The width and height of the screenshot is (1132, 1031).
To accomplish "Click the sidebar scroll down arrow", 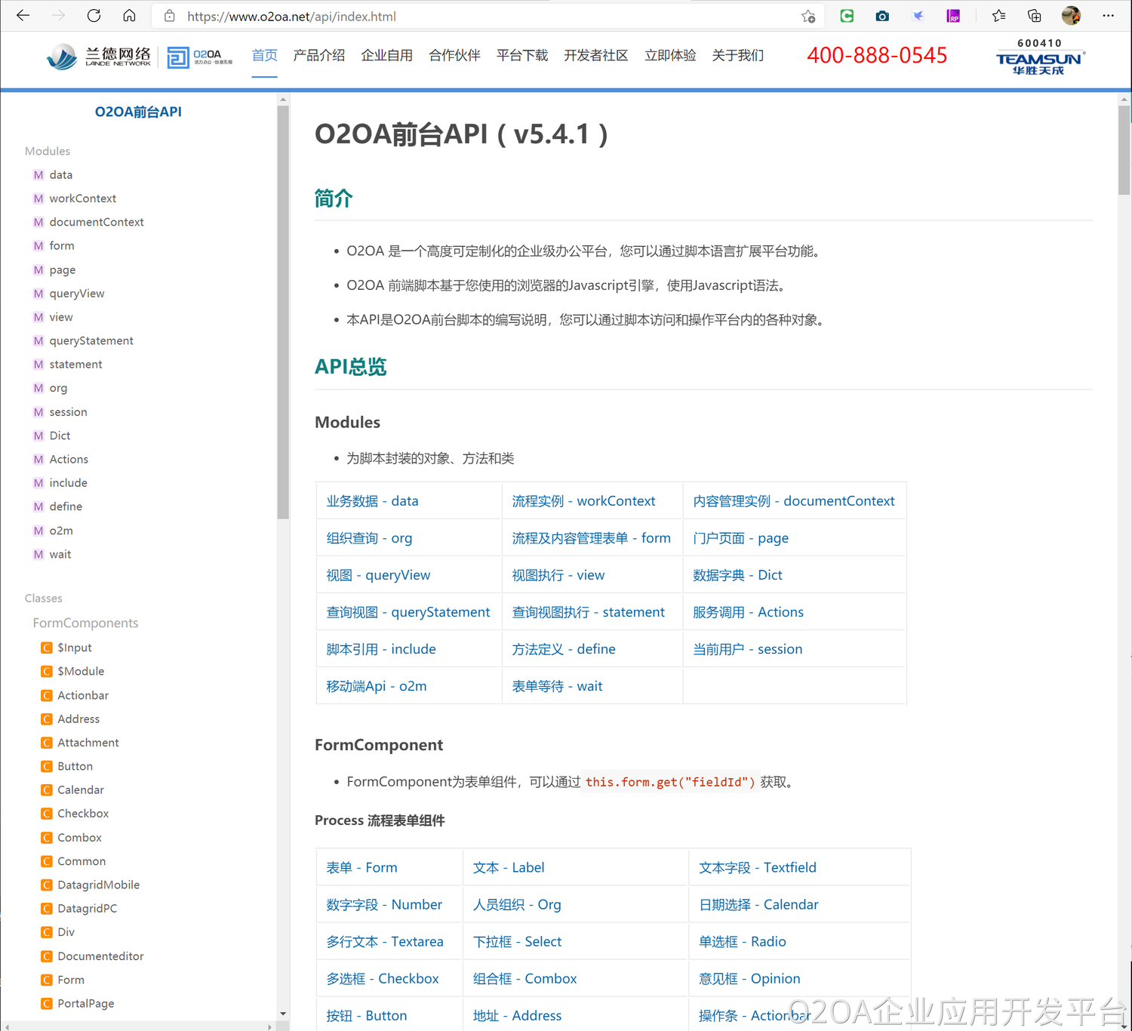I will [x=283, y=1014].
